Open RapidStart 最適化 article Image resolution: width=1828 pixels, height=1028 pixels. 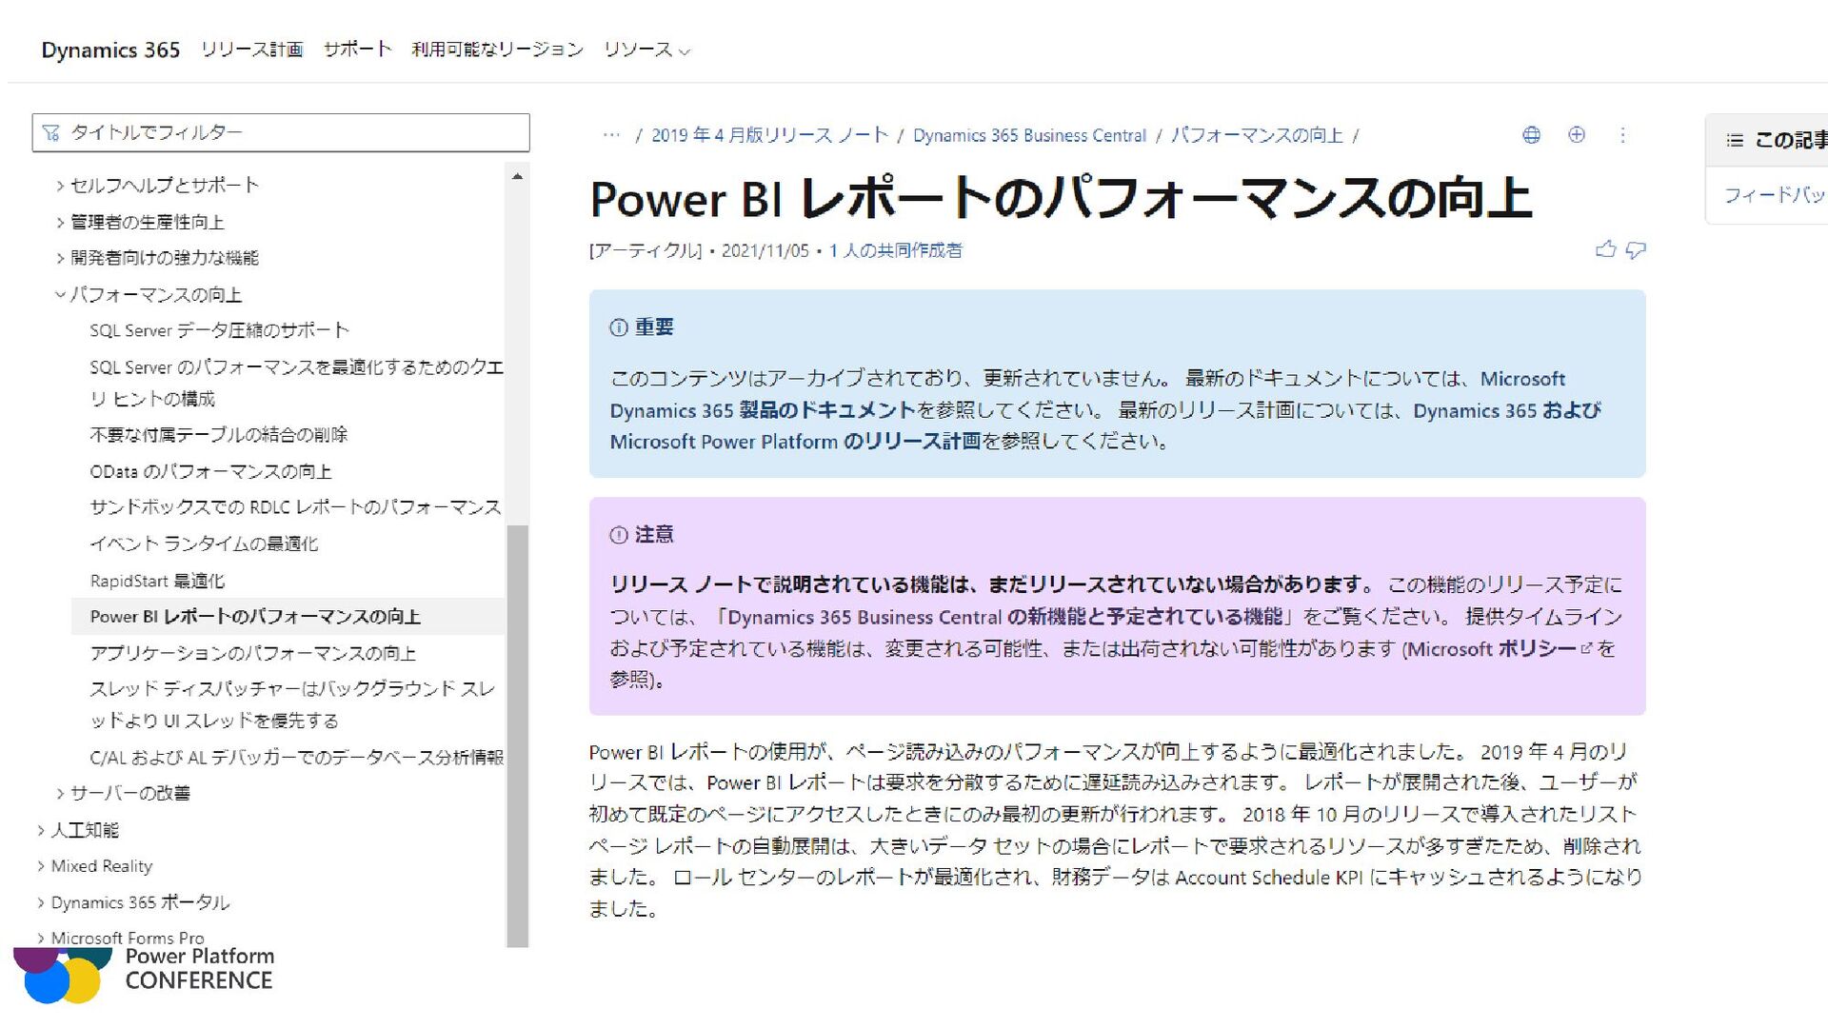[x=157, y=581]
